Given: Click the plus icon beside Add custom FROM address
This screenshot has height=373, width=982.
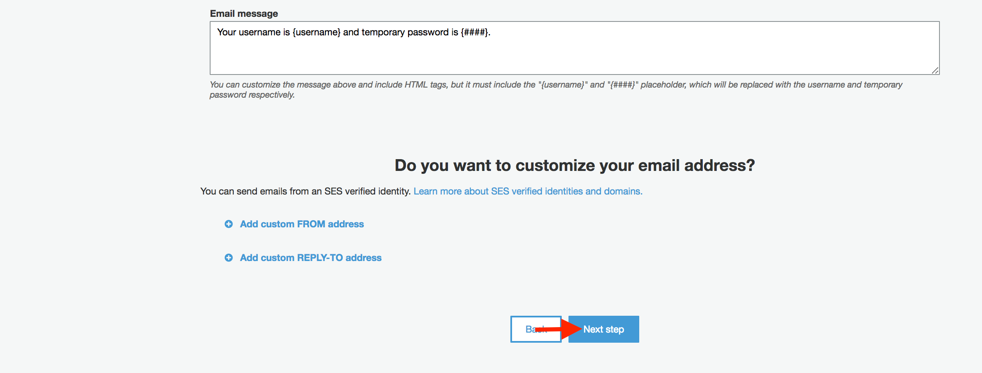Looking at the screenshot, I should coord(229,224).
